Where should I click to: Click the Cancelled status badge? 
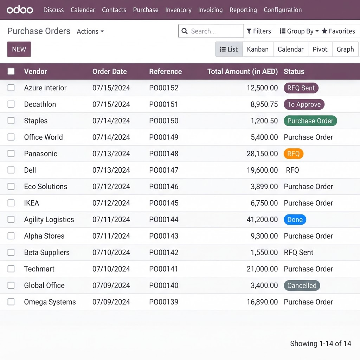click(302, 285)
